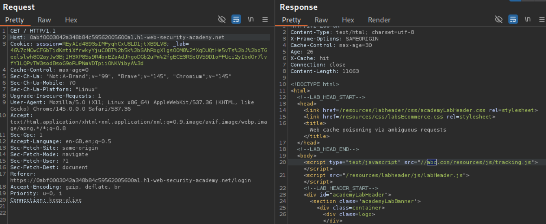Toggle word wrap in Response editor
Image resolution: width=546 pixels, height=224 pixels.
(513, 19)
